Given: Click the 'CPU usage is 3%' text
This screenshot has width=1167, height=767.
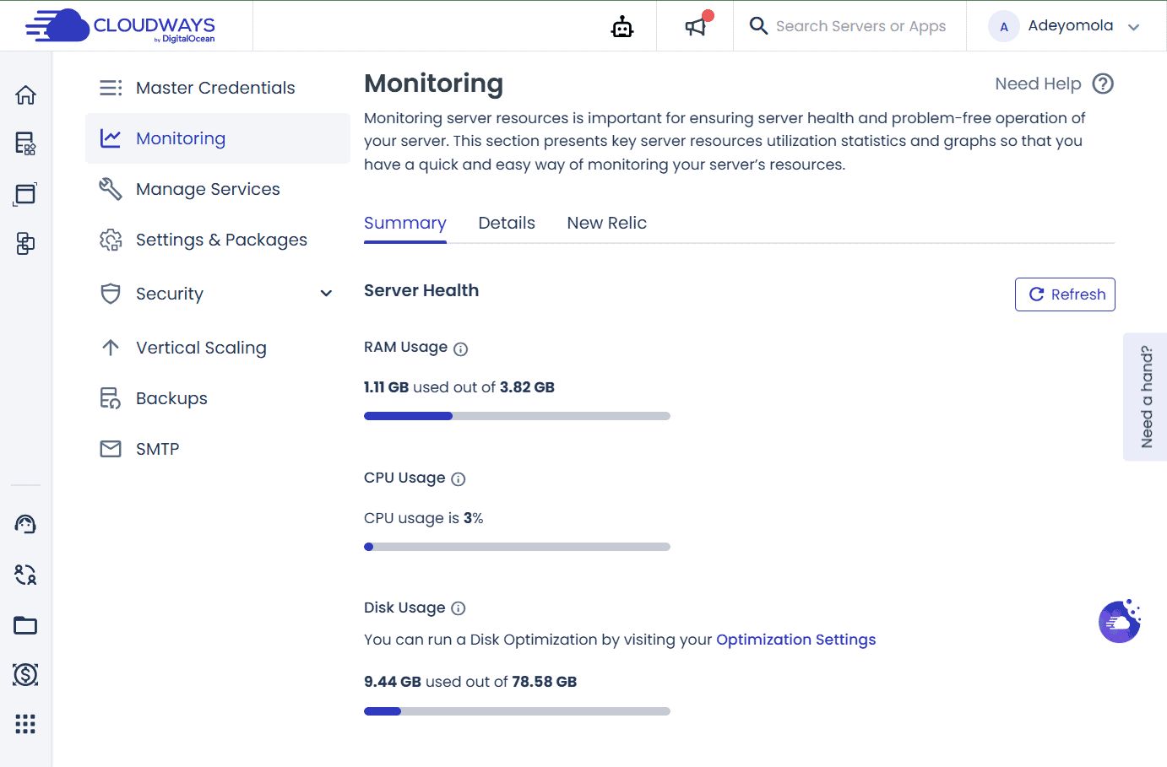Looking at the screenshot, I should [424, 518].
